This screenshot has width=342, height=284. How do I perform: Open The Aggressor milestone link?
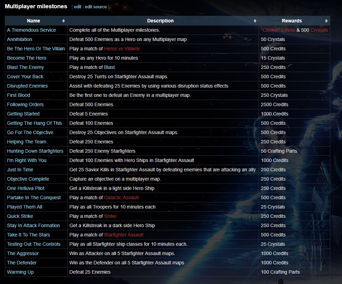click(23, 253)
